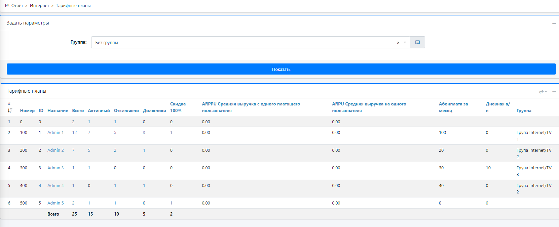The width and height of the screenshot is (559, 227).
Task: Open Admin 5 discount 100% count
Action: pos(171,203)
